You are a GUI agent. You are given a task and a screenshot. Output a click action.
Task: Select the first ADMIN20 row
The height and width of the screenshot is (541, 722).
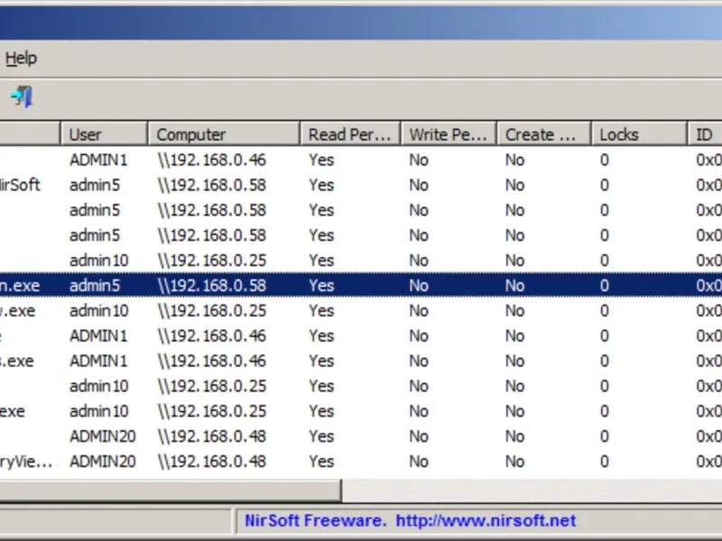(100, 436)
